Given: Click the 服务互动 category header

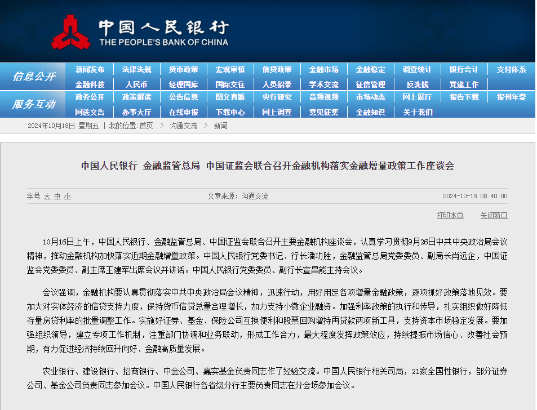Looking at the screenshot, I should [34, 104].
